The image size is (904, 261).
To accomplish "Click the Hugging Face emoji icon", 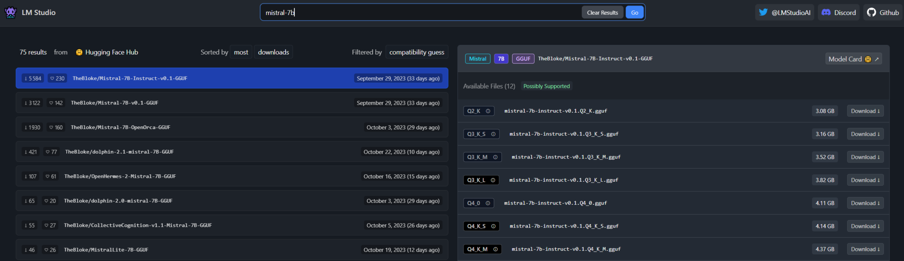I will [x=79, y=52].
